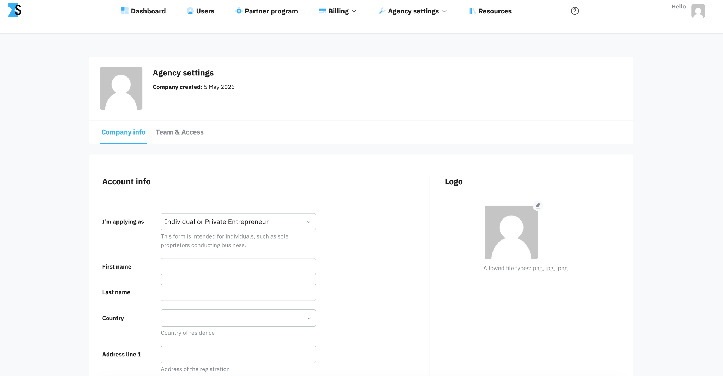
Task: Click the 'Company created: 5 May 2026' text
Action: (193, 87)
